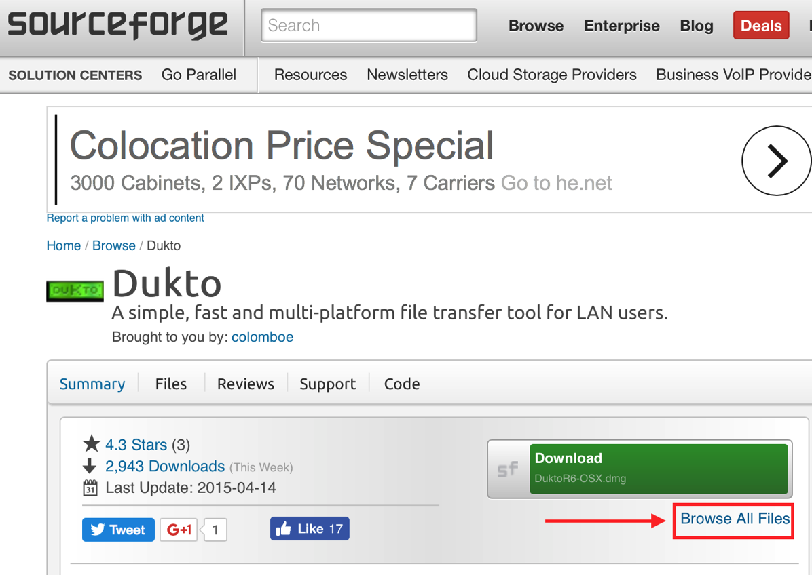Switch to the Support tab
The height and width of the screenshot is (575, 812).
tap(328, 384)
